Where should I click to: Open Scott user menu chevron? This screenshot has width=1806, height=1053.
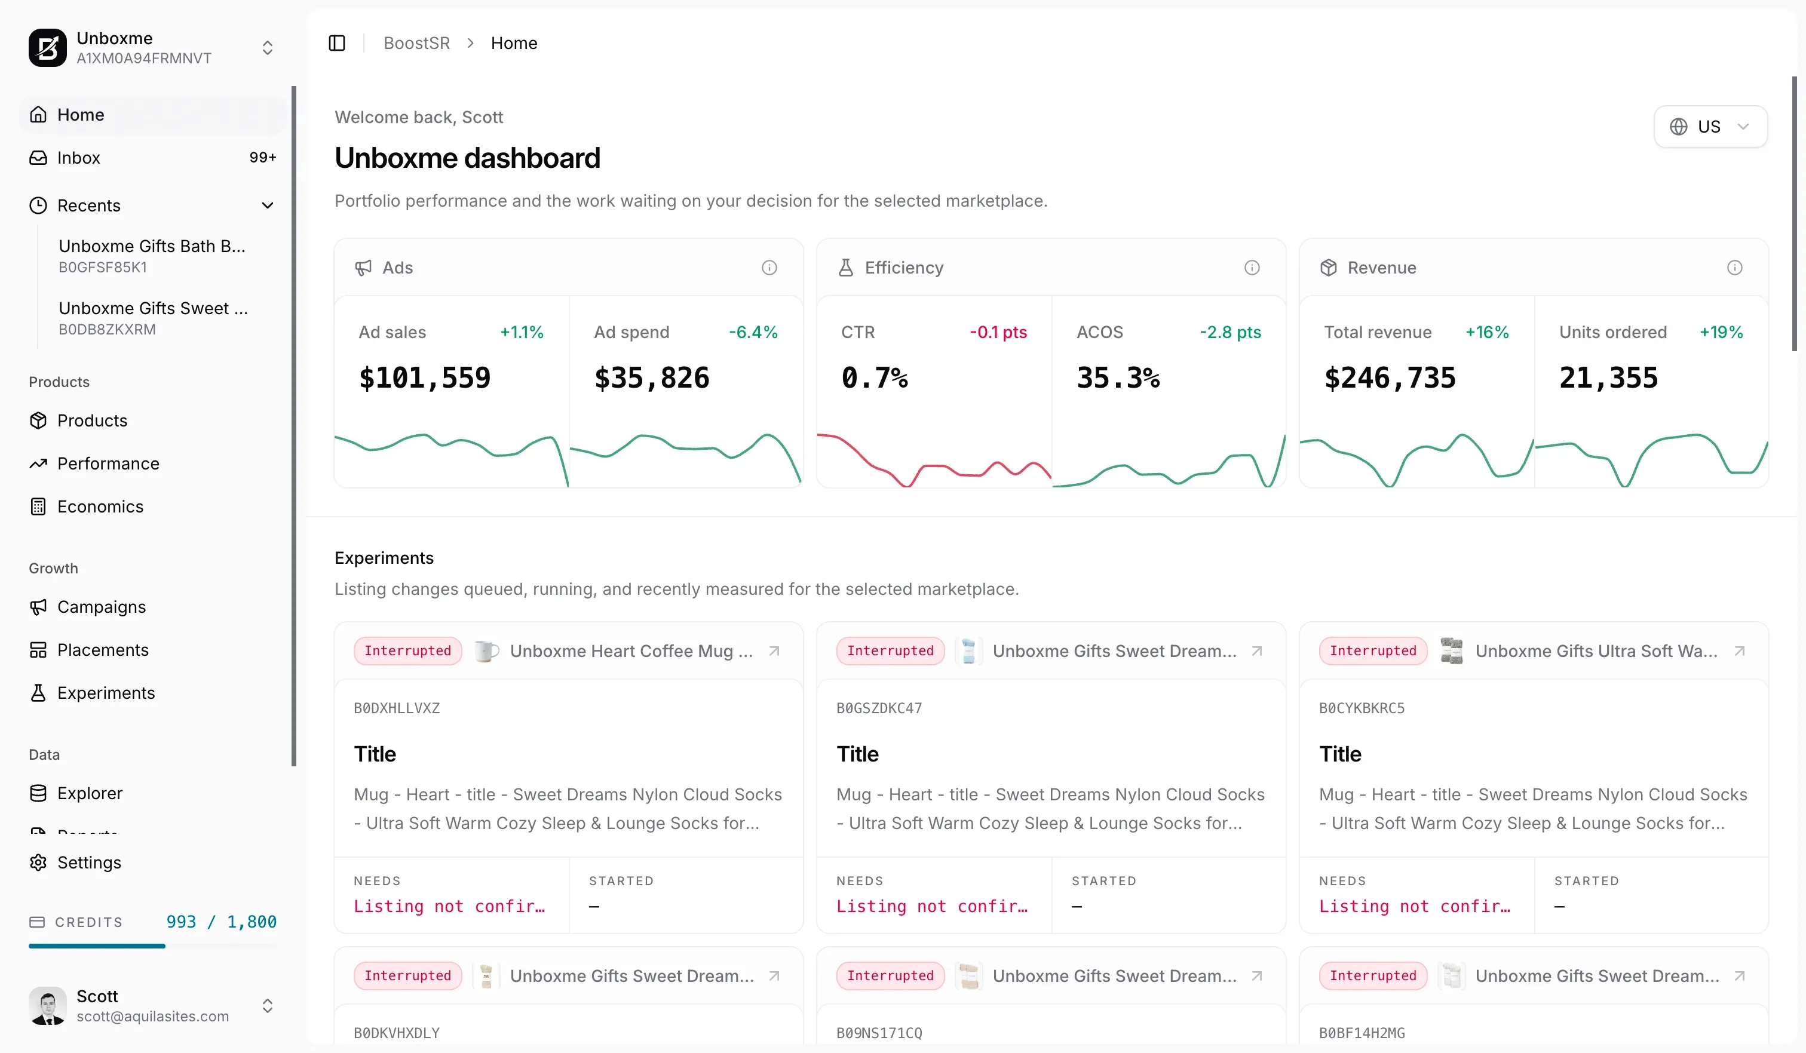point(267,1006)
